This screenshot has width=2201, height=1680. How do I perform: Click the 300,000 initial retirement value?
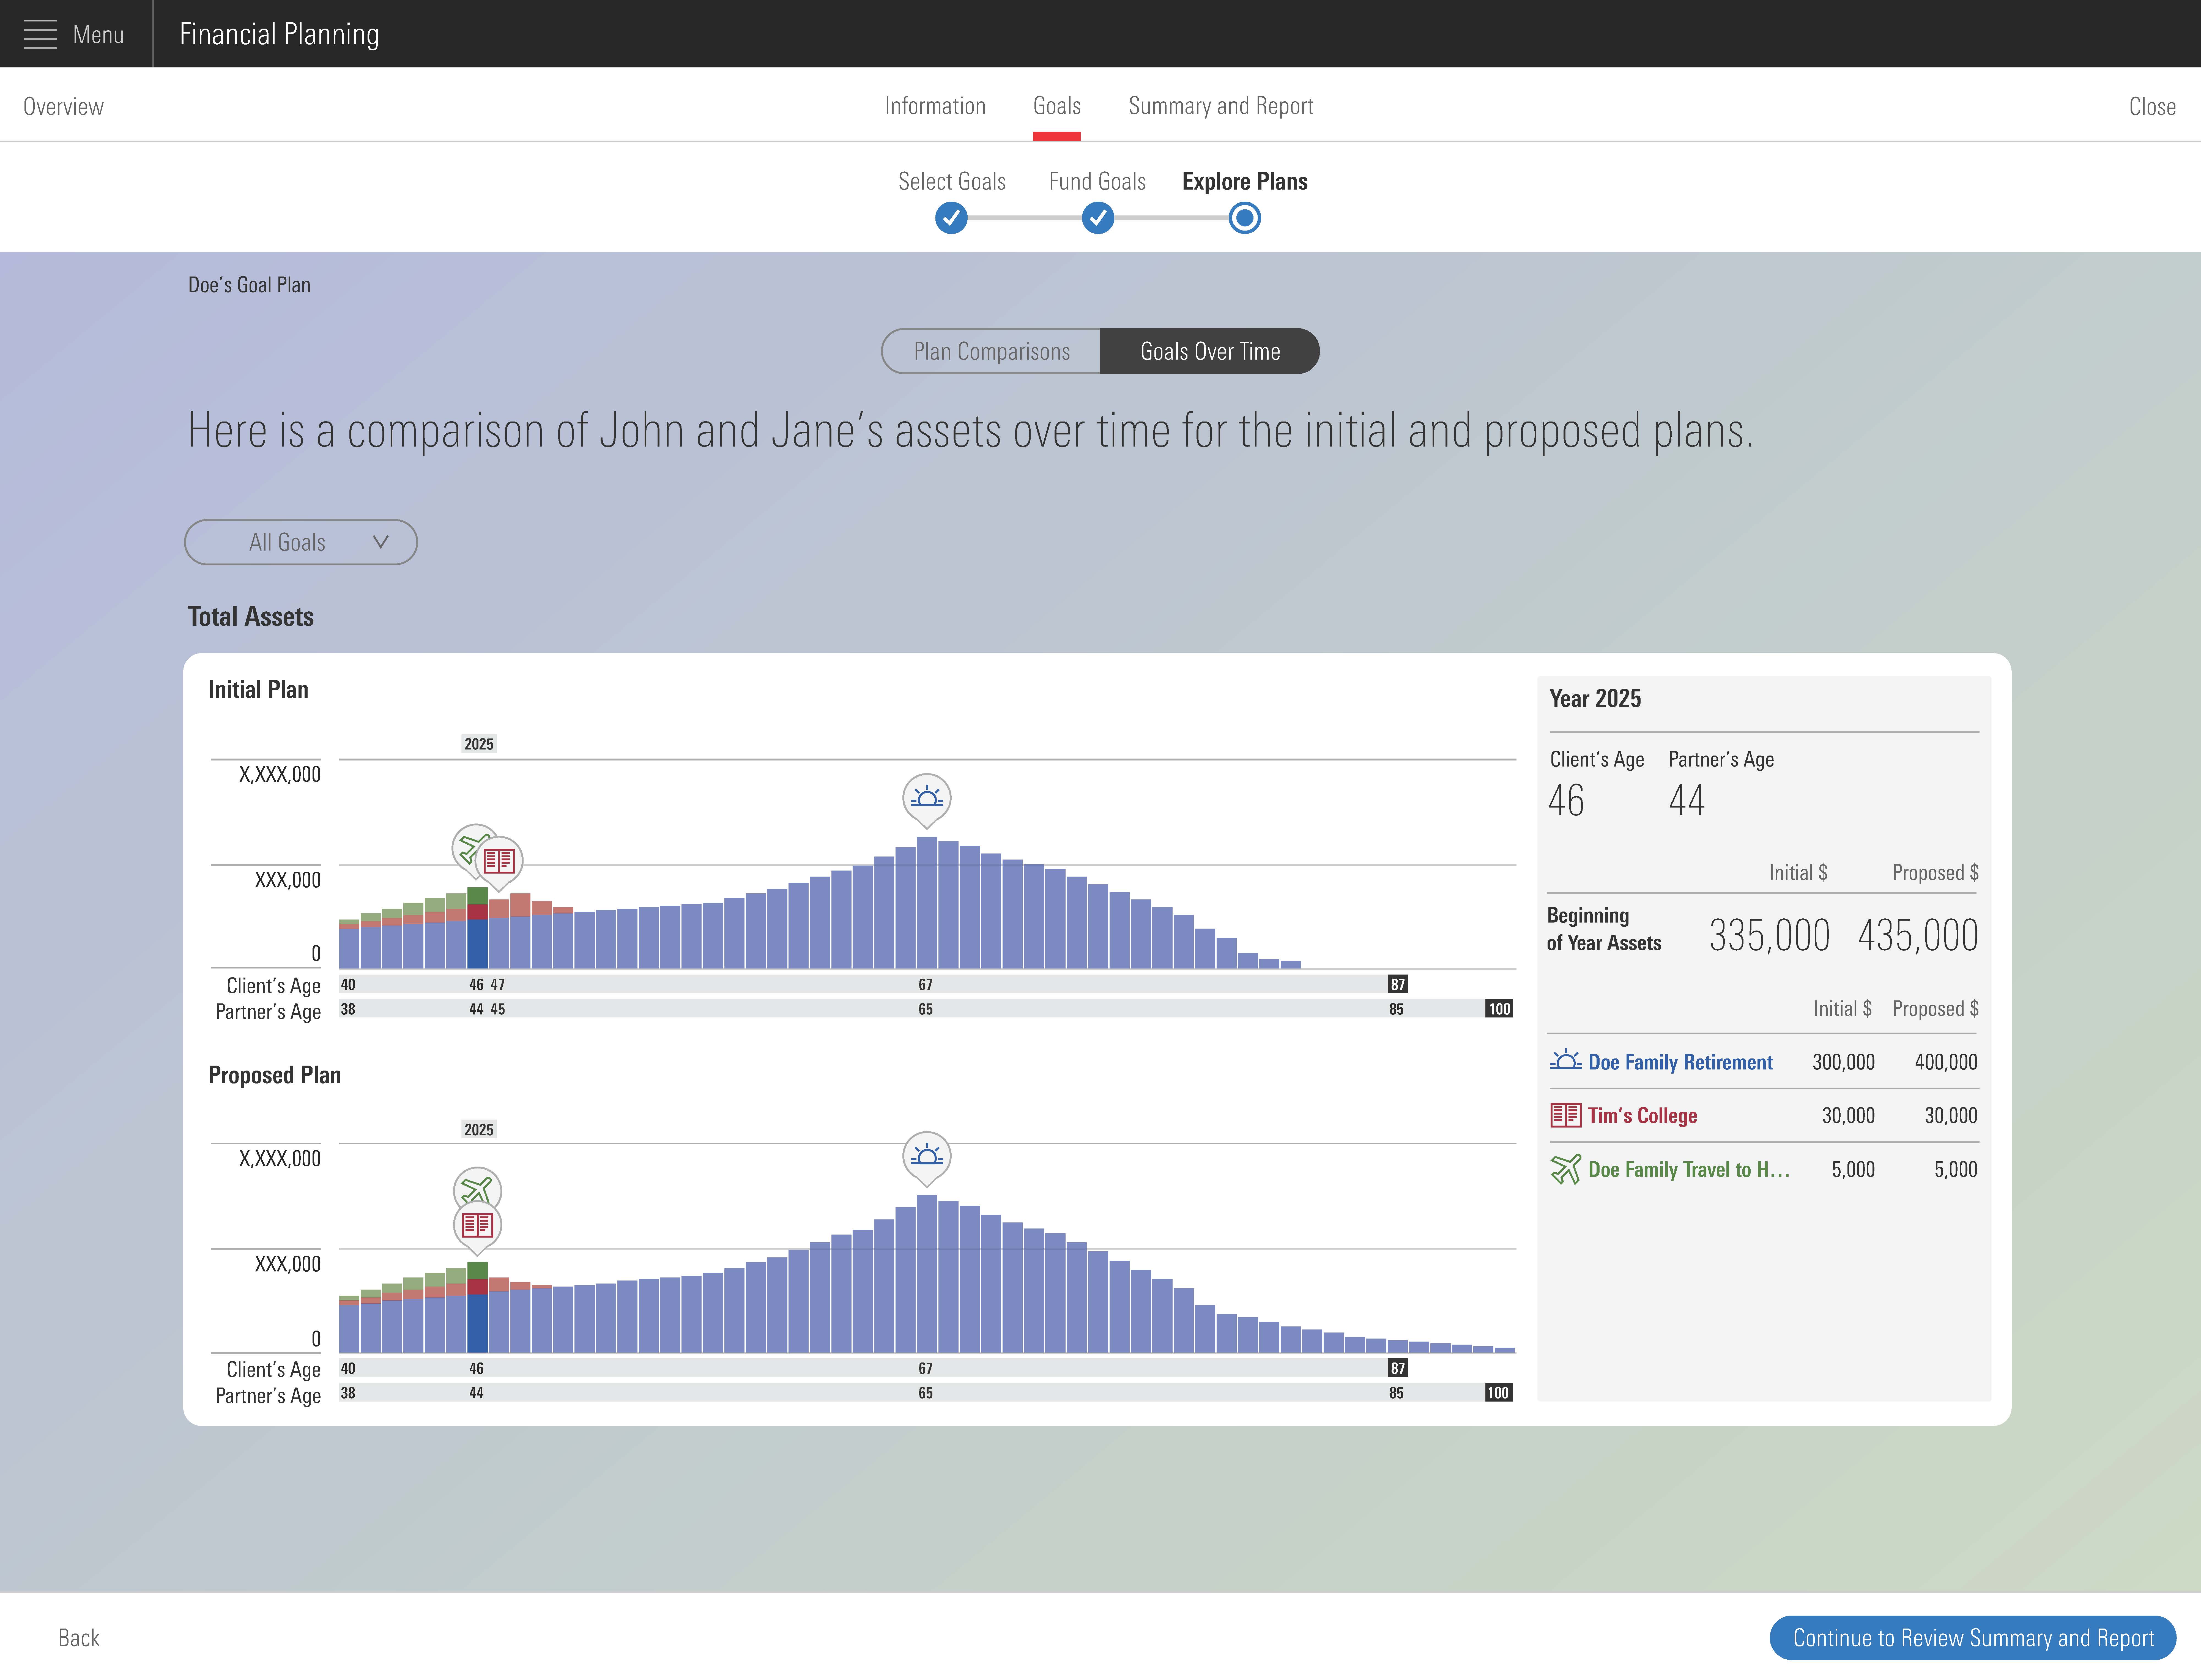1844,1062
